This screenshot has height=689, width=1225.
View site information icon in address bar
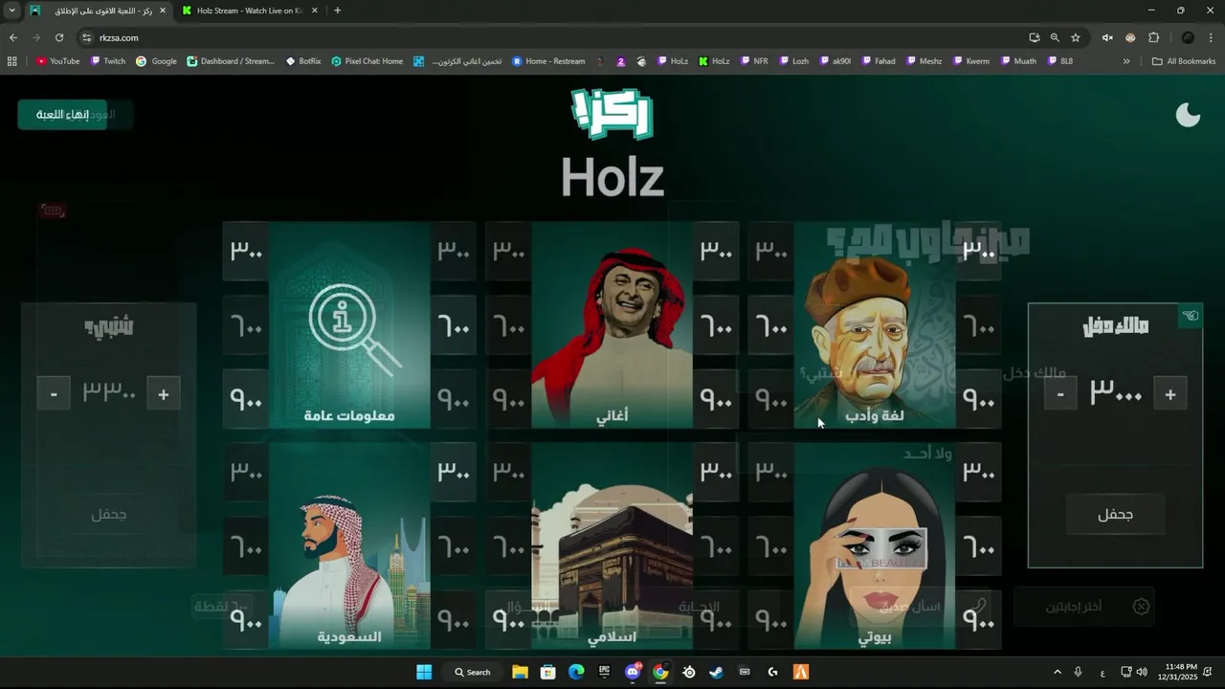point(86,37)
